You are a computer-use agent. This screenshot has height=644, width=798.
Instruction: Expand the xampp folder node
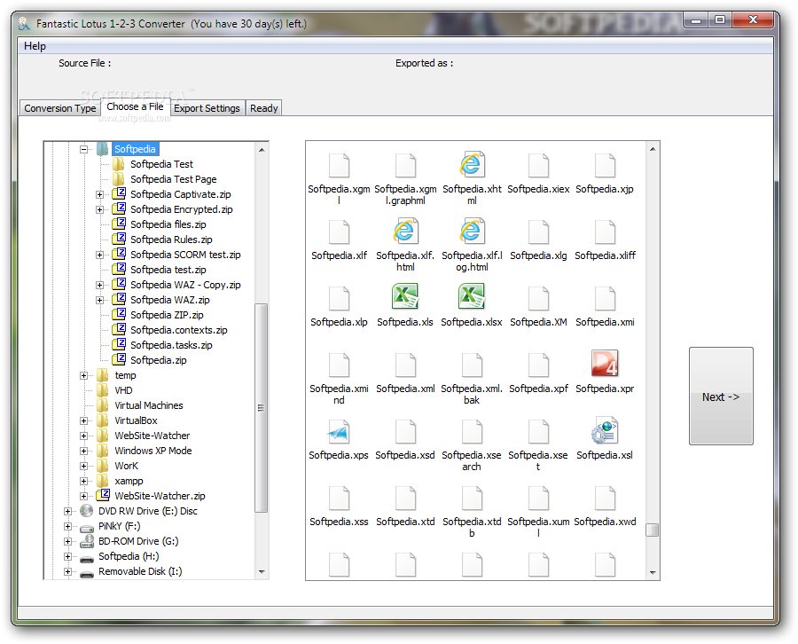[84, 481]
